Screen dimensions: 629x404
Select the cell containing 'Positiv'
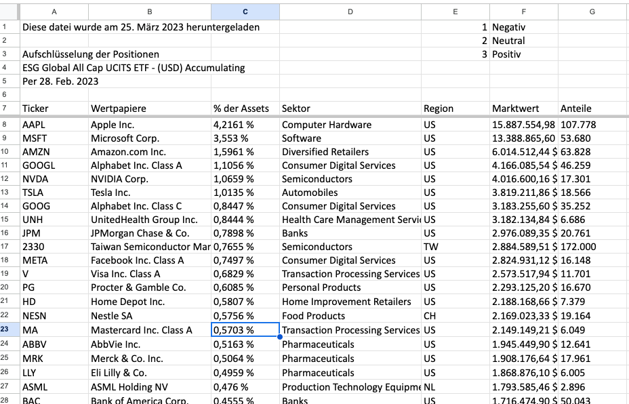(x=523, y=54)
